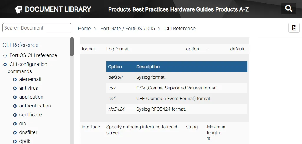Select FortiOS CLI reference circle bullet
This screenshot has width=302, height=144.
(x=5, y=55)
